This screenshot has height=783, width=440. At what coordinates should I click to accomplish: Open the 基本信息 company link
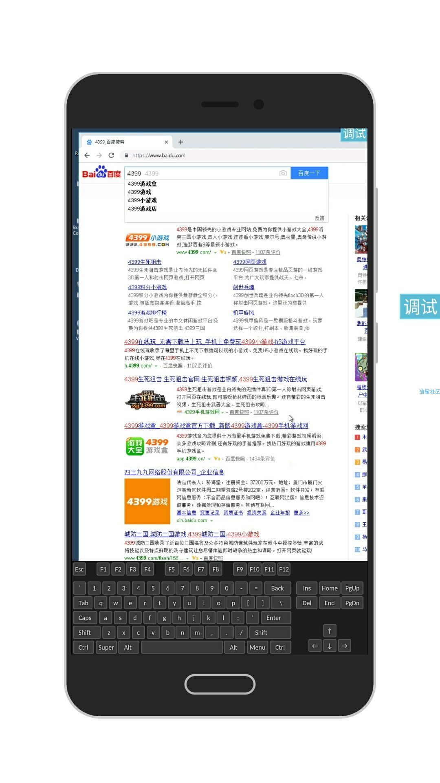pos(186,513)
